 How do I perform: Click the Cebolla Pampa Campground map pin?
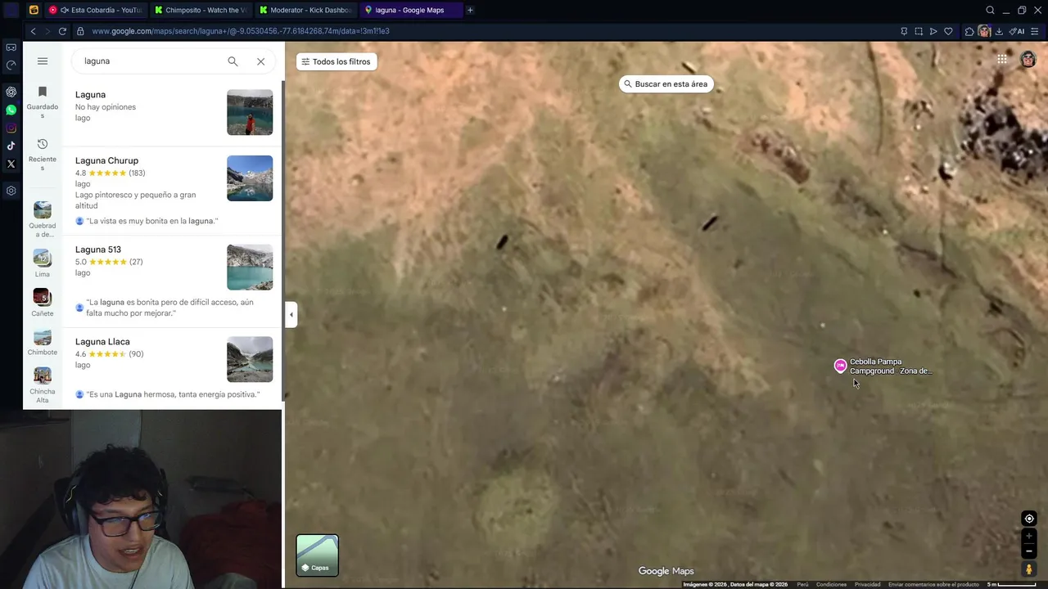pyautogui.click(x=840, y=366)
